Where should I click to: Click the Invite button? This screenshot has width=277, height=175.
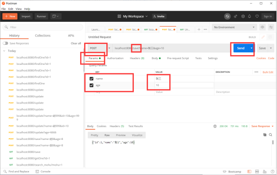point(159,16)
